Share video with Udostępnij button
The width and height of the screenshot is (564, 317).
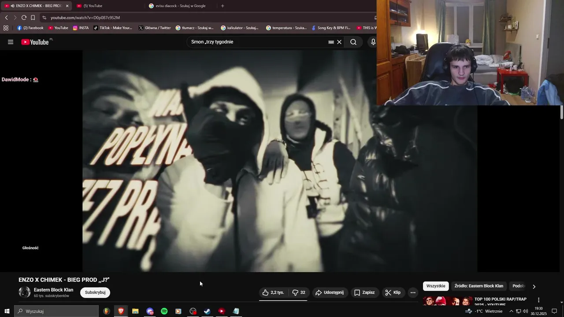click(x=330, y=292)
